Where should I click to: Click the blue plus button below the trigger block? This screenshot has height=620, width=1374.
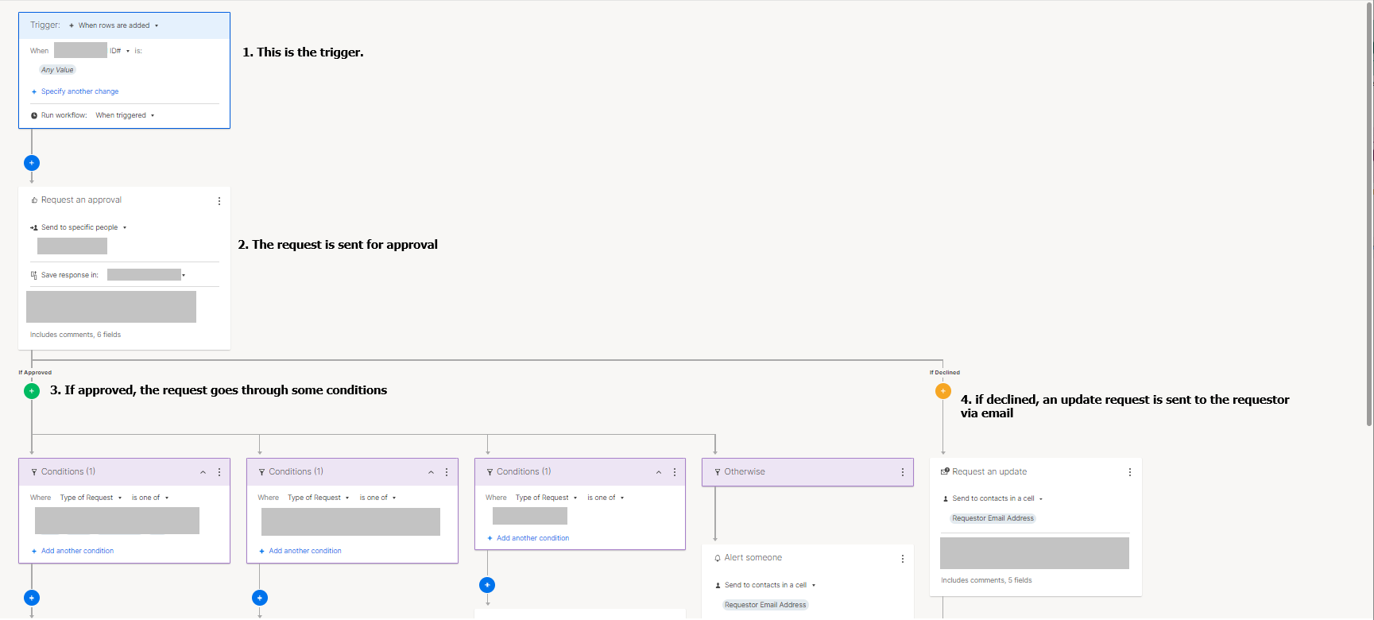tap(32, 163)
